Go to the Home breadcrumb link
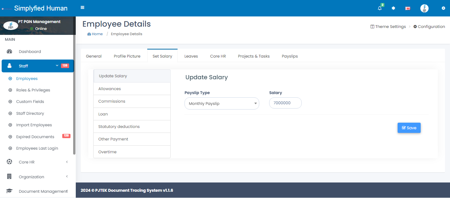 (95, 34)
